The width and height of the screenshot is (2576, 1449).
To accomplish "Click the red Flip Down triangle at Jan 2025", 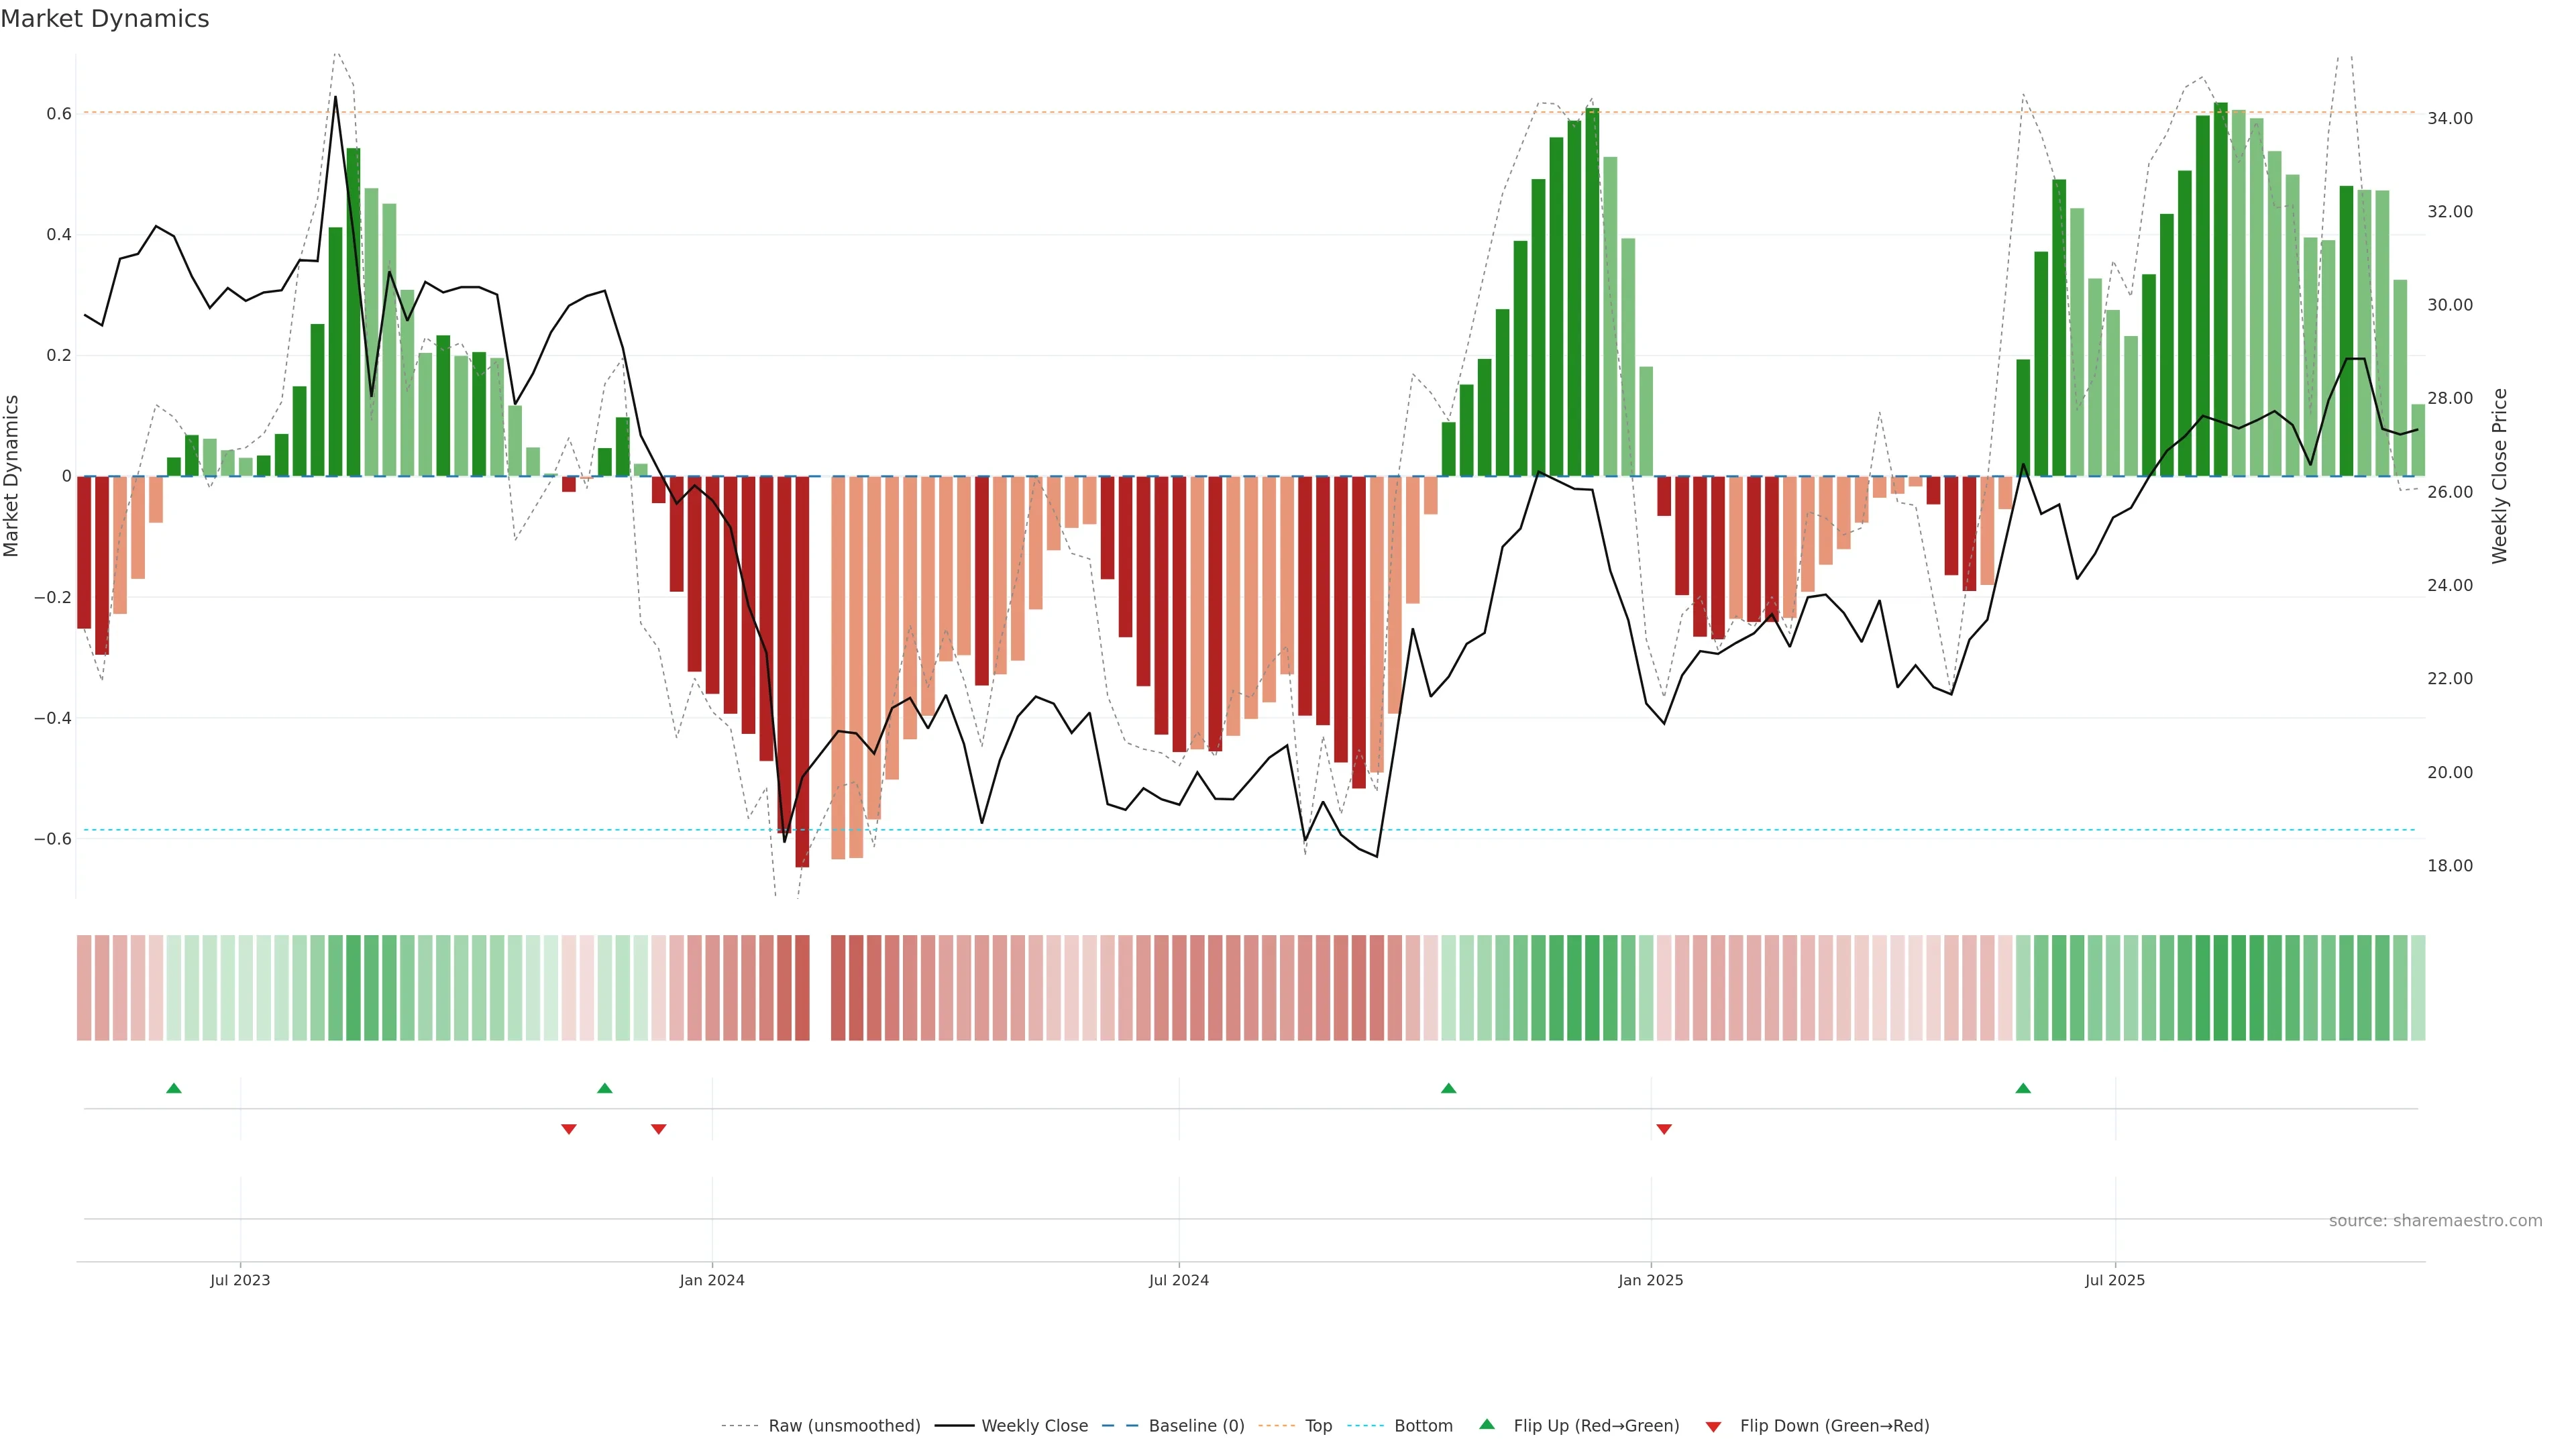I will click(x=1664, y=1129).
